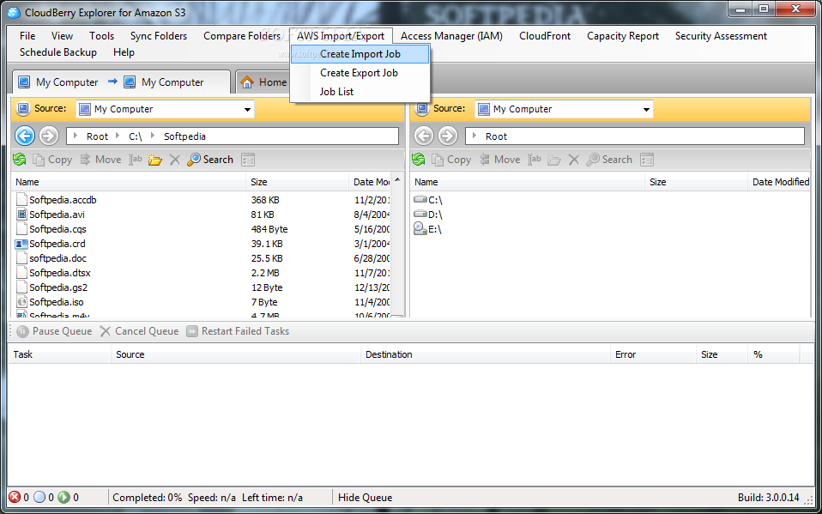
Task: Refresh the left pane file list
Action: [x=20, y=160]
